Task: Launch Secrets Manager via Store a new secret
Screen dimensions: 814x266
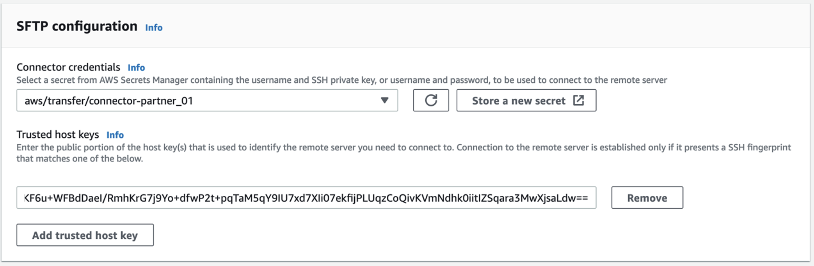Action: pos(526,100)
